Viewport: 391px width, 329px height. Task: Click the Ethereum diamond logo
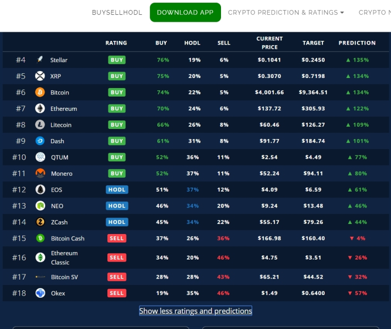coord(40,109)
